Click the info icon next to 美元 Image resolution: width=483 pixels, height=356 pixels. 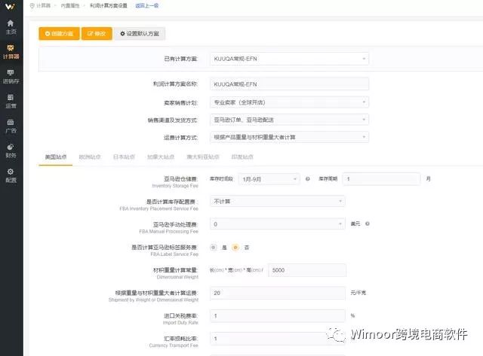tap(368, 224)
